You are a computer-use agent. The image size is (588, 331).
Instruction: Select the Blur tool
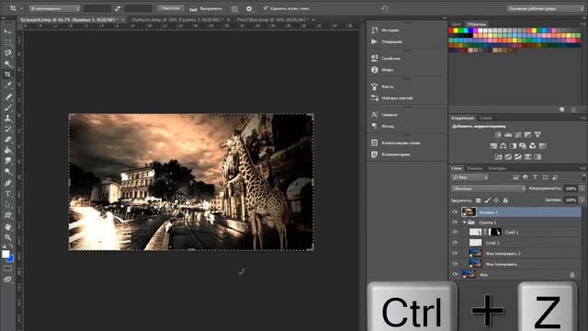tap(8, 161)
